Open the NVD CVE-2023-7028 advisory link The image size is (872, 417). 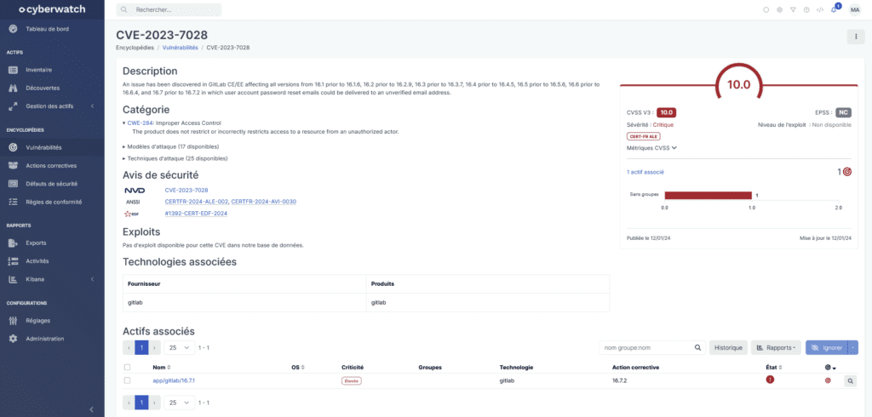[x=186, y=190]
